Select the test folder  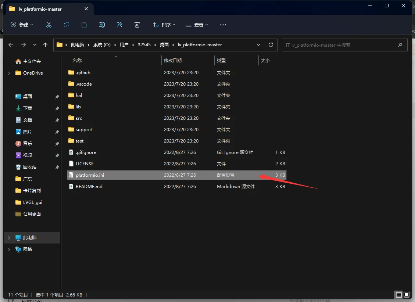(177, 141)
